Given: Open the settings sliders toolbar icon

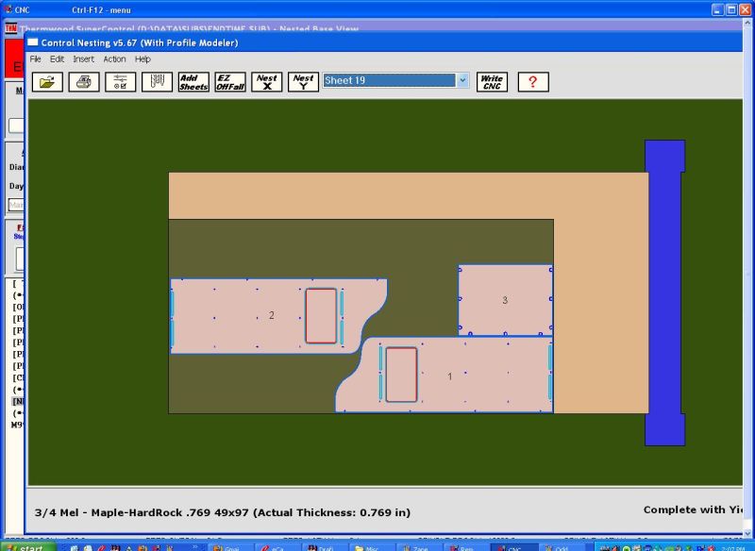Looking at the screenshot, I should (120, 82).
